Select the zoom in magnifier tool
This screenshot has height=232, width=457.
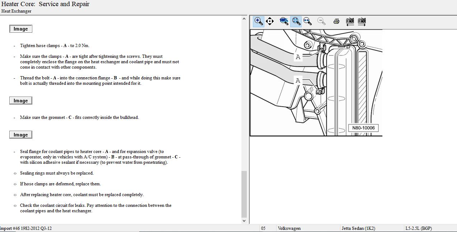click(x=258, y=21)
